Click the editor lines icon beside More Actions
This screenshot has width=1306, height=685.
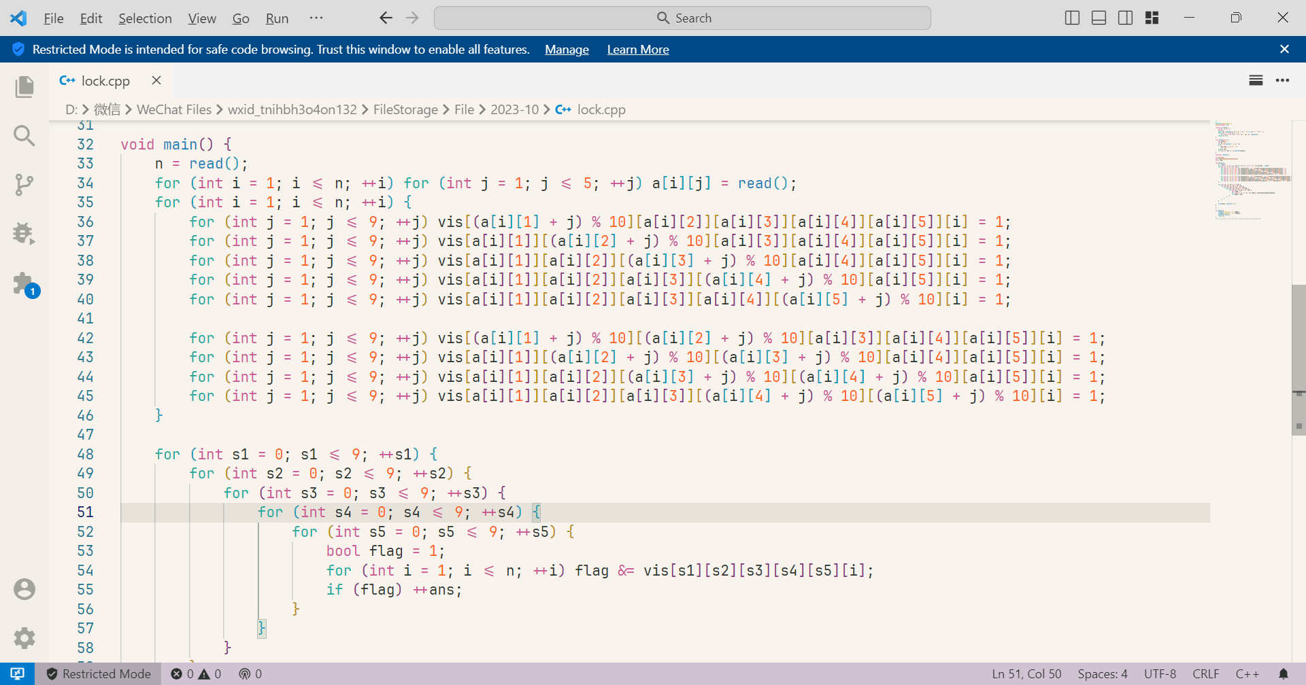[x=1256, y=80]
